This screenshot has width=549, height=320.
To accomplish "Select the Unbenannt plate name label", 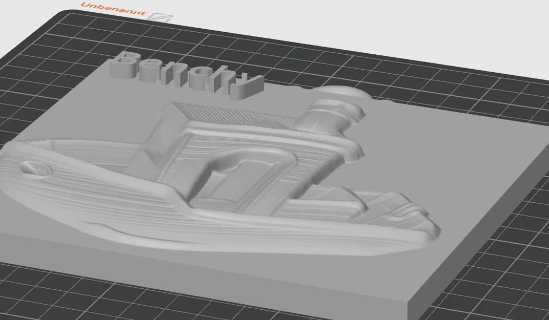I will [113, 9].
